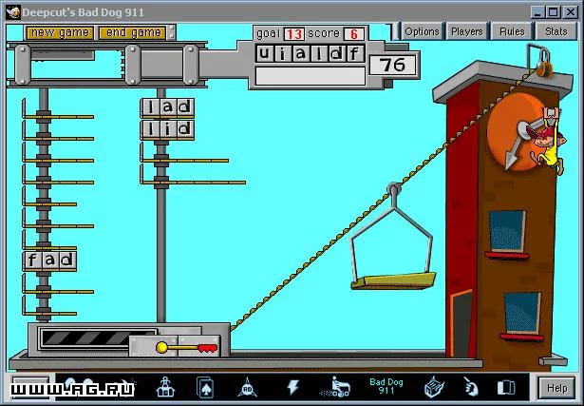584x406 pixels.
Task: Select letter tile 'f' in letter rack
Action: [354, 54]
